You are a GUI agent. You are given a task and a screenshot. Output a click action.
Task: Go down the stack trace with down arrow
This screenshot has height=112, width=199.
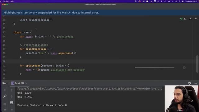[12, 96]
